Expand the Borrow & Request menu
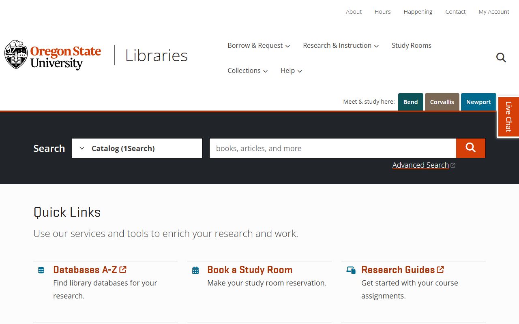 click(x=259, y=45)
